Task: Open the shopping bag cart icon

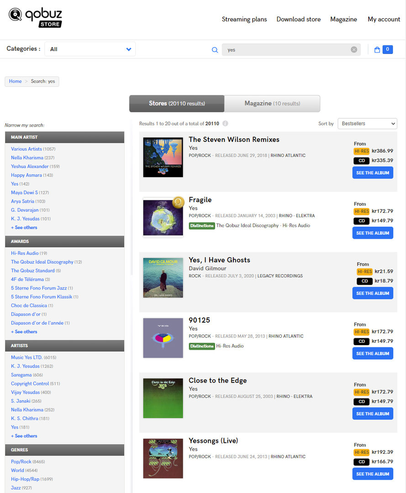Action: coord(377,50)
